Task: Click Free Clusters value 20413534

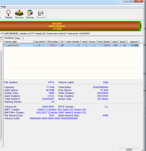Action: (x=103, y=96)
